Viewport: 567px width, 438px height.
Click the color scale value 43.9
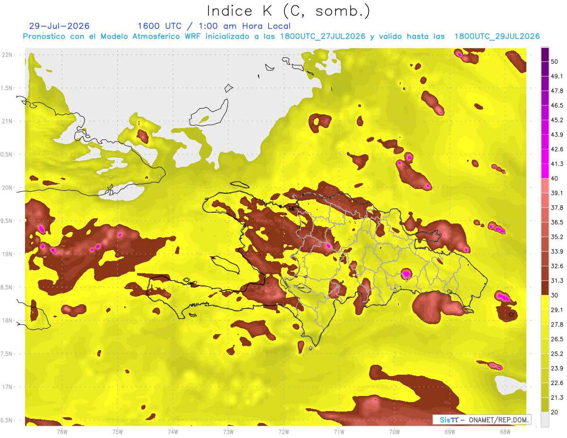click(x=557, y=135)
